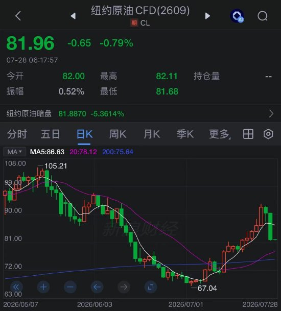Tap the percent change -0.79%
281x311 pixels.
coord(116,43)
